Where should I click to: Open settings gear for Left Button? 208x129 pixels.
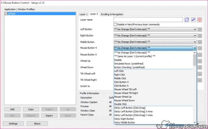pyautogui.click(x=200, y=29)
